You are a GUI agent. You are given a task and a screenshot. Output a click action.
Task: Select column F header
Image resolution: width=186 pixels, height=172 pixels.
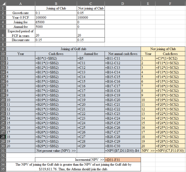tap(170, 4)
